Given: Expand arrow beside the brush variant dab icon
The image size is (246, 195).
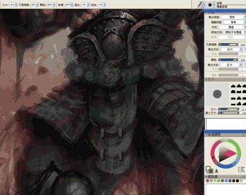Looking at the screenshot, I should (x=214, y=4).
